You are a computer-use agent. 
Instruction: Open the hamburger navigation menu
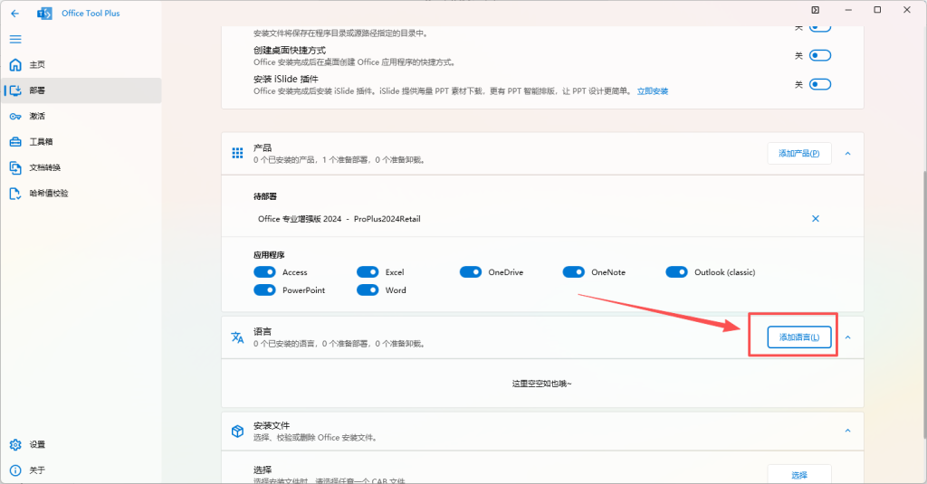(x=15, y=39)
